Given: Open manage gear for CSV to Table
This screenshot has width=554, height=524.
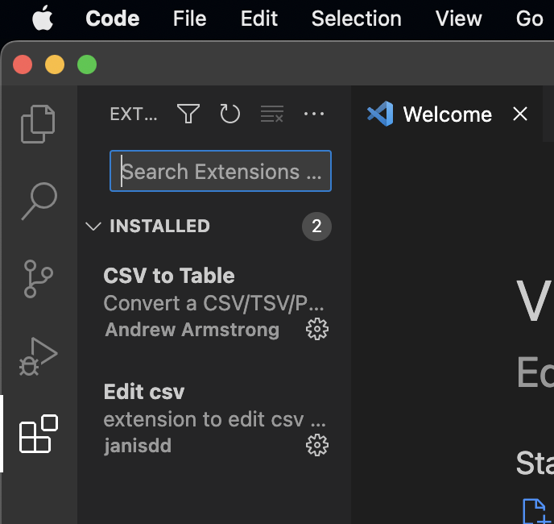Looking at the screenshot, I should coord(317,329).
